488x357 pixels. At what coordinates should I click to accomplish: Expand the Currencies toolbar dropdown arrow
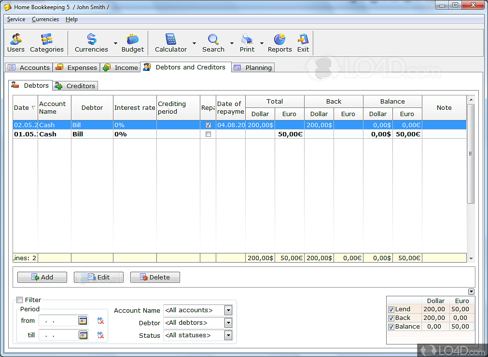point(115,43)
